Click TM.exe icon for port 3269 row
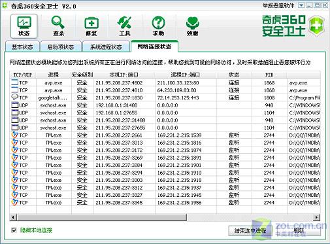Viewport: 330px width, 244px height. 14,157
